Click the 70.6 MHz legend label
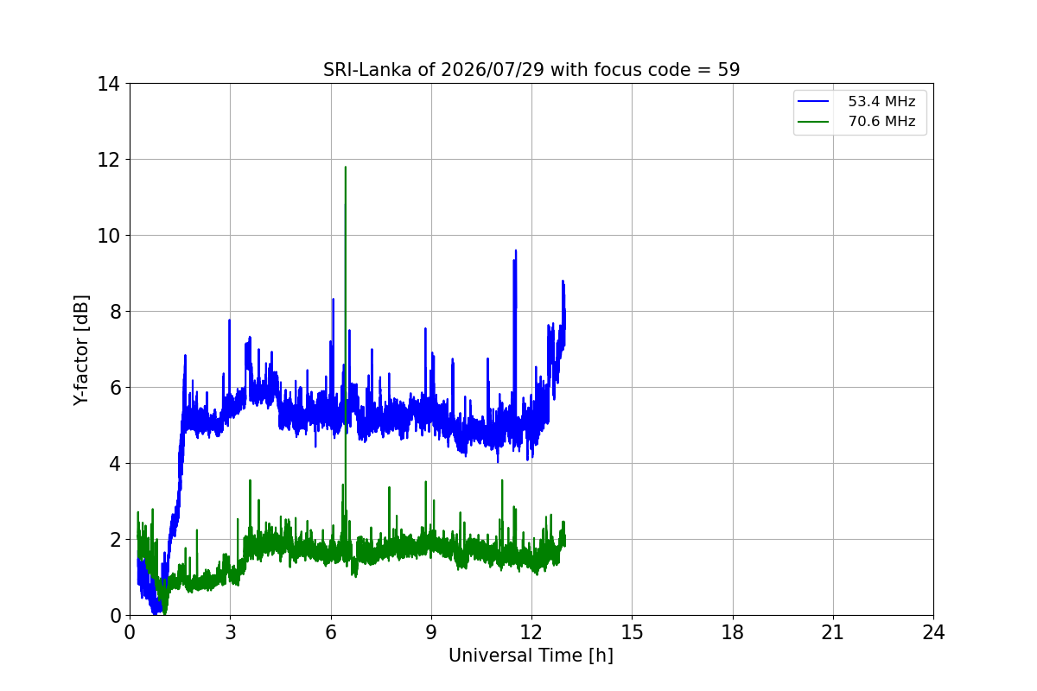1037x691 pixels. click(881, 122)
